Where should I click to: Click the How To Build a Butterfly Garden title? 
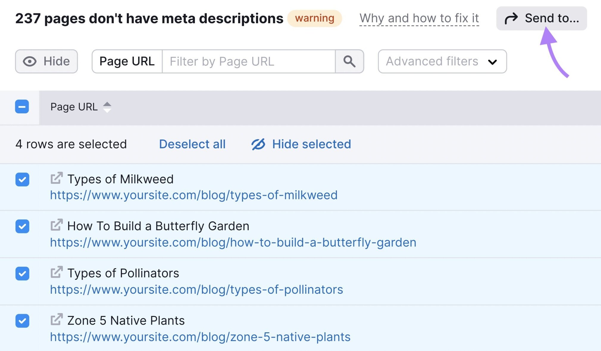(158, 226)
